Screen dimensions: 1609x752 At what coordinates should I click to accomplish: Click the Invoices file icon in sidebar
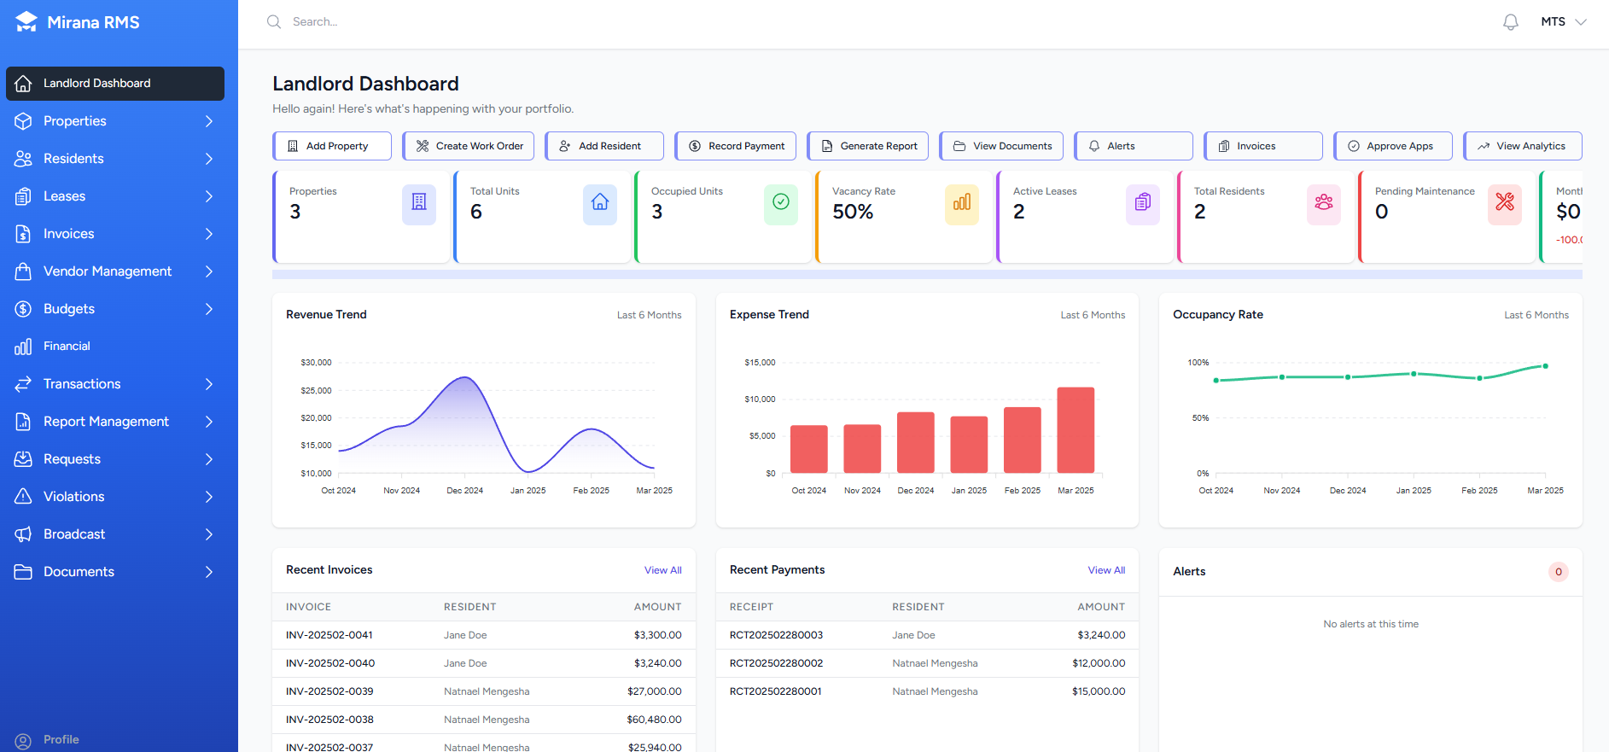pyautogui.click(x=23, y=234)
